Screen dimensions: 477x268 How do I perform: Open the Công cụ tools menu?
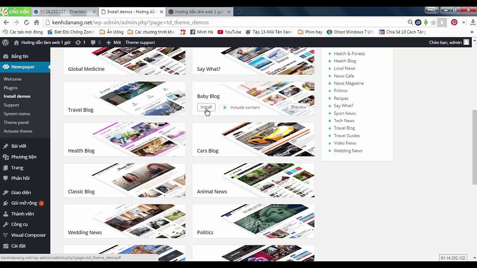click(x=25, y=224)
